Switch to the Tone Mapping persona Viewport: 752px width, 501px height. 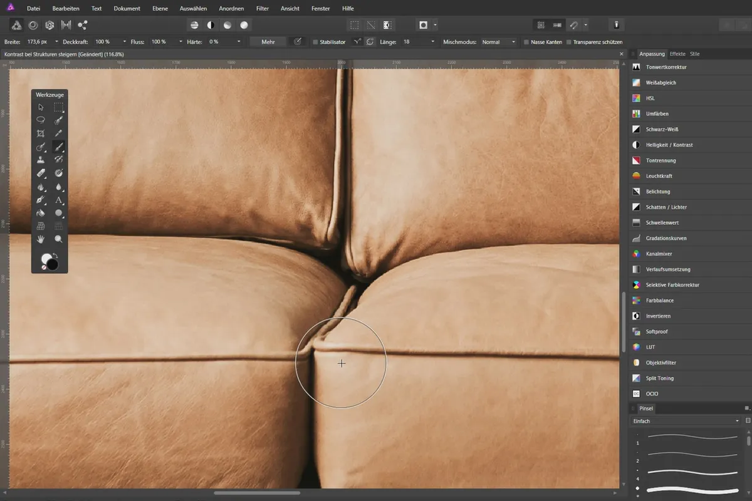66,25
